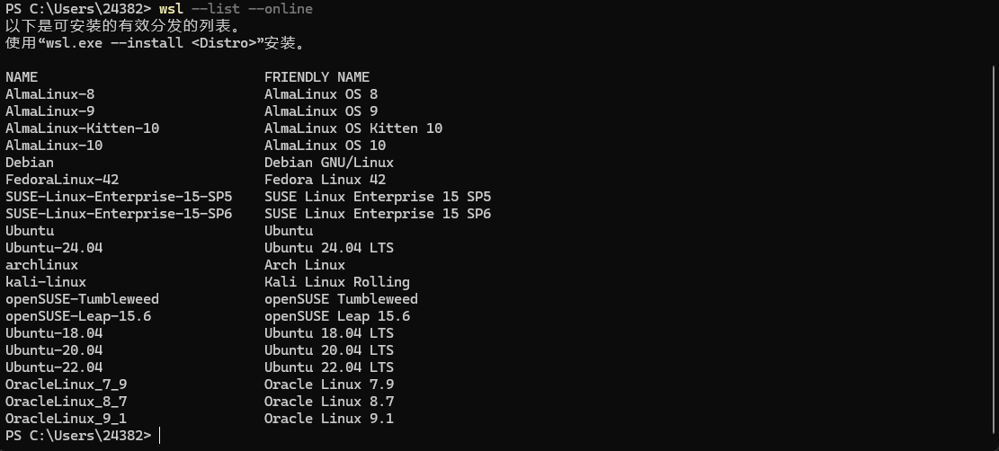Click the Kali Linux Rolling friendly name
Image resolution: width=999 pixels, height=451 pixels.
337,282
